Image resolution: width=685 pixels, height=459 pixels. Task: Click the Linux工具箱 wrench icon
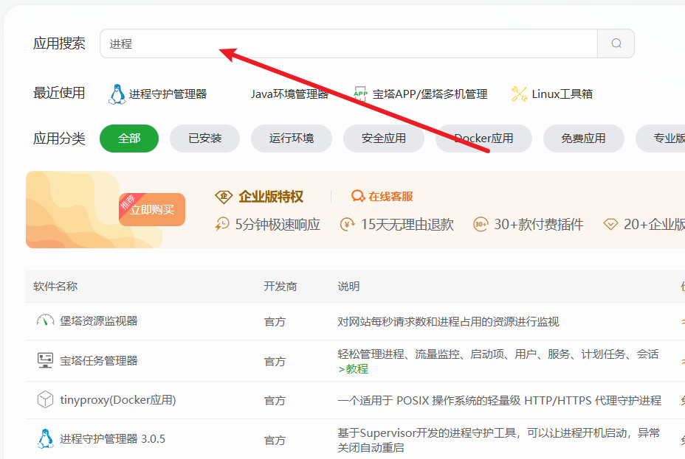click(519, 94)
